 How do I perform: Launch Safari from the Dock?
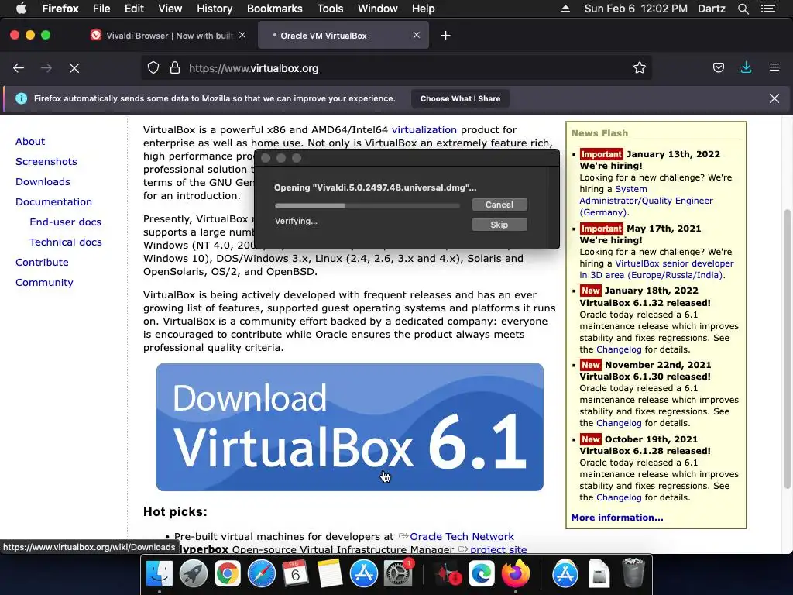coord(262,573)
